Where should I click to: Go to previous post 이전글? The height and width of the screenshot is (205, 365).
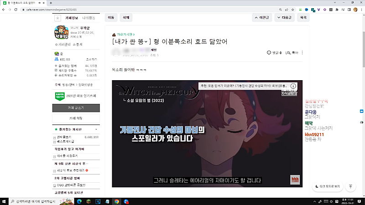tap(262, 18)
